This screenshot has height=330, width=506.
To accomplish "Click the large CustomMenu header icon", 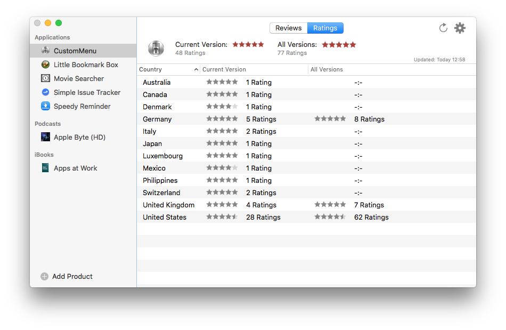I will click(x=156, y=49).
